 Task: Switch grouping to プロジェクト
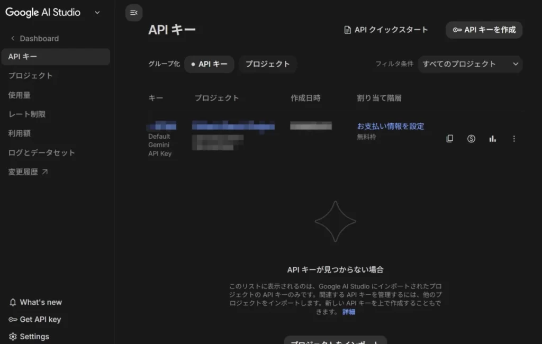267,64
